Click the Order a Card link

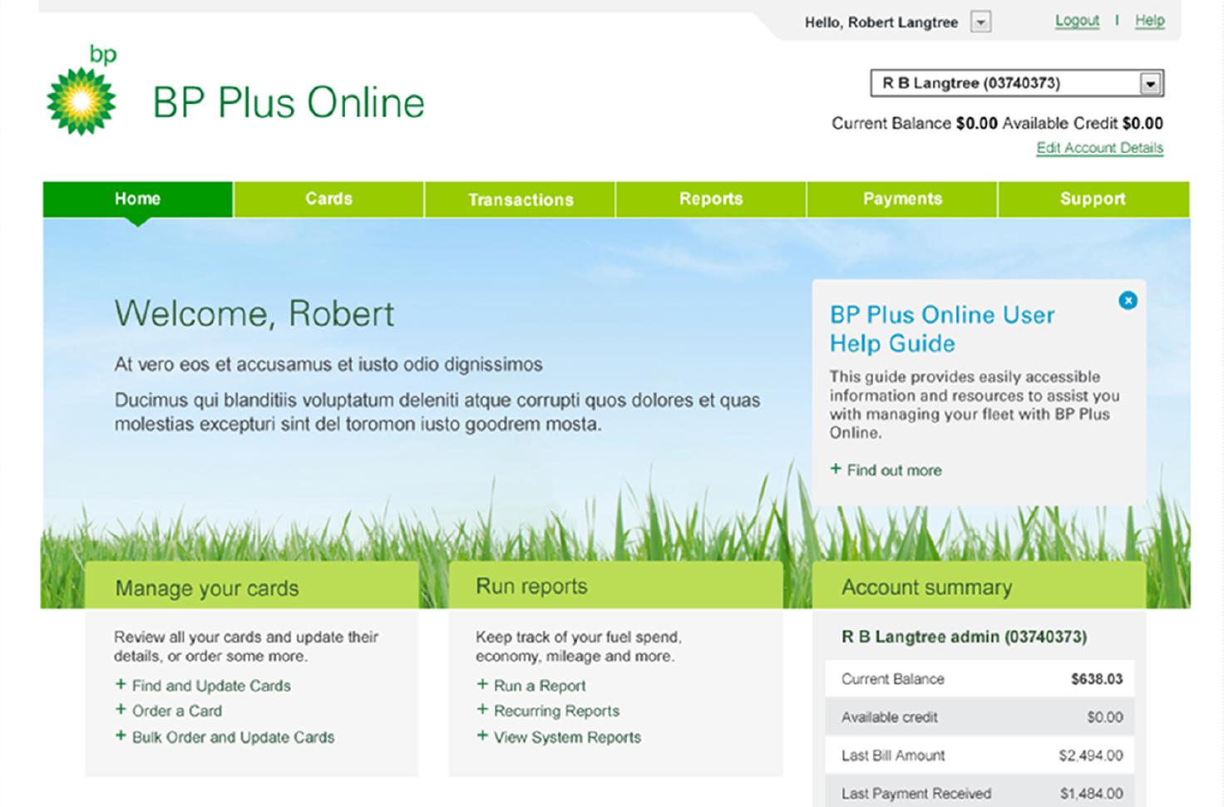click(169, 711)
